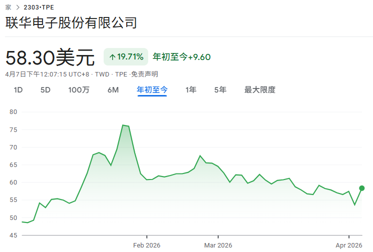Select the 5D time range tab

click(45, 90)
